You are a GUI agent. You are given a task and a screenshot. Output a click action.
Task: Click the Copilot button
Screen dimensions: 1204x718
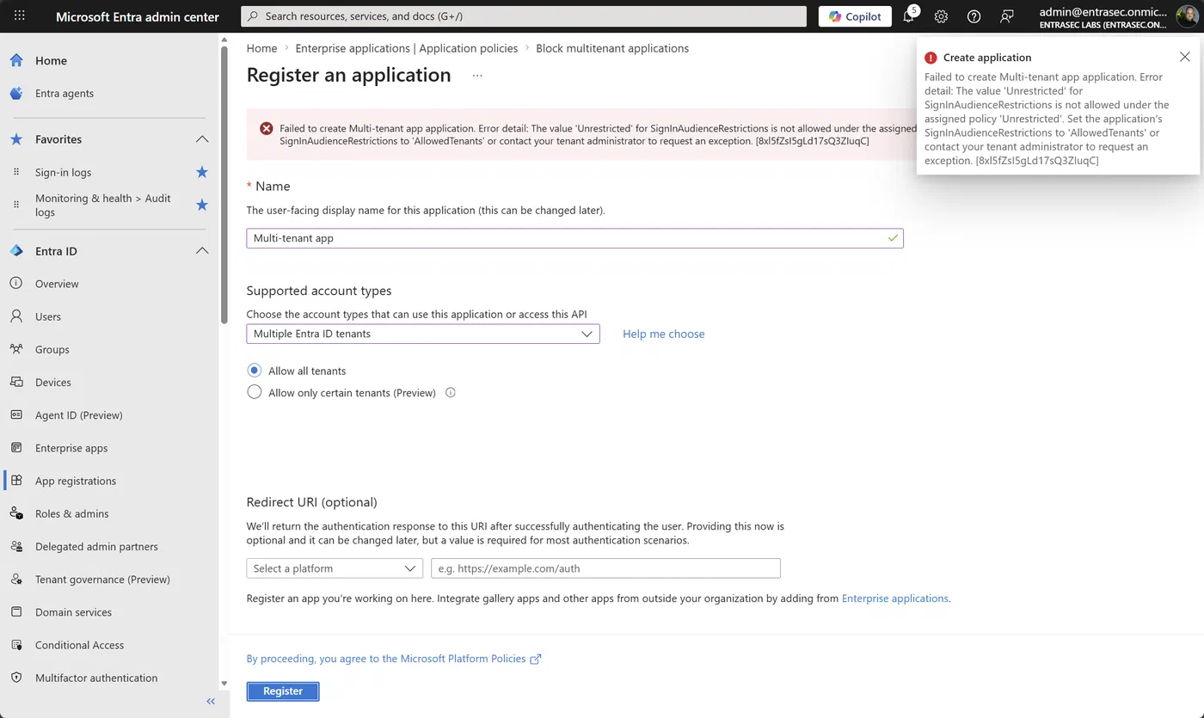click(855, 16)
